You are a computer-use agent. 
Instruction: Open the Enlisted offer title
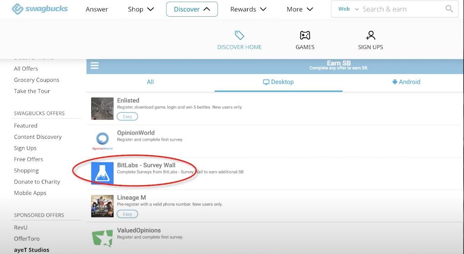point(128,100)
